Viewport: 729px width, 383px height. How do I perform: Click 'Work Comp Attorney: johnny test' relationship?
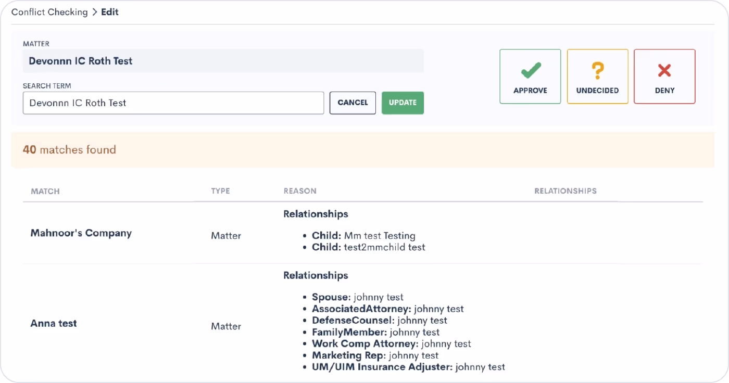[392, 344]
